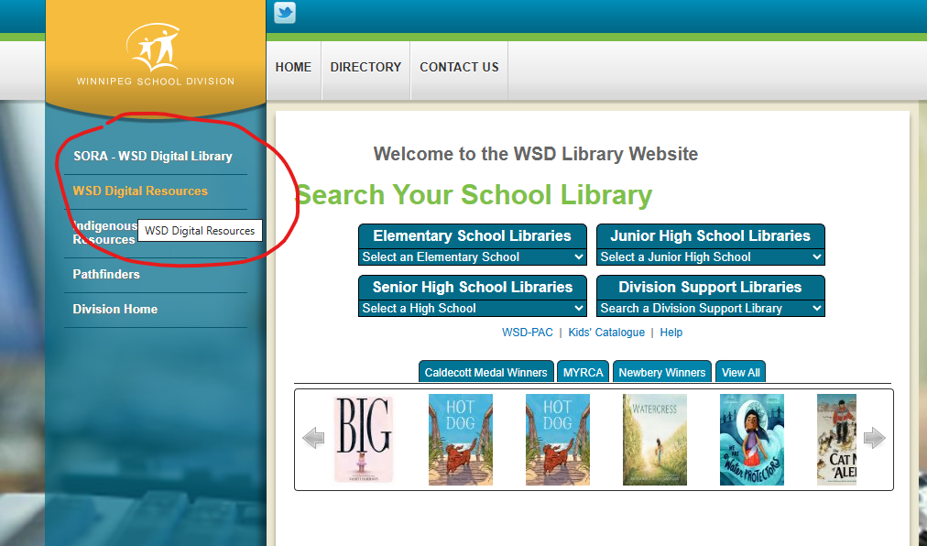Open the WSD-PAC link
The width and height of the screenshot is (927, 546).
click(527, 333)
